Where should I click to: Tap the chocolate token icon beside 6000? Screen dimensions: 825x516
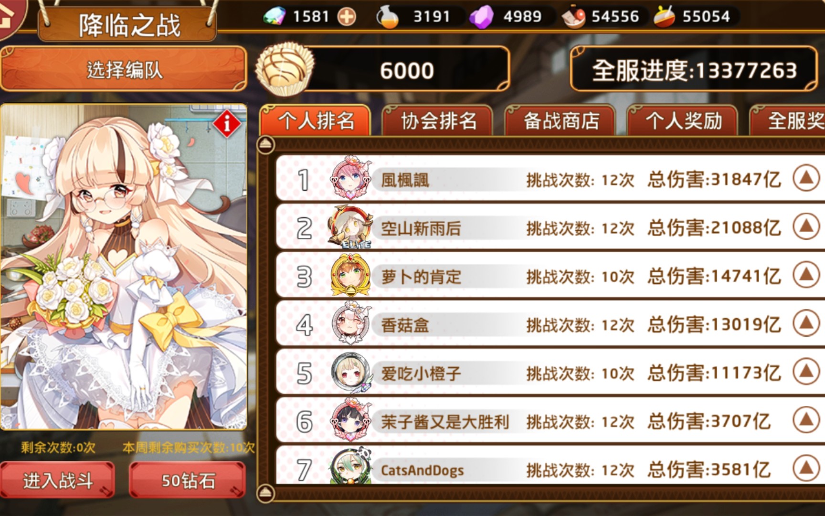(285, 69)
